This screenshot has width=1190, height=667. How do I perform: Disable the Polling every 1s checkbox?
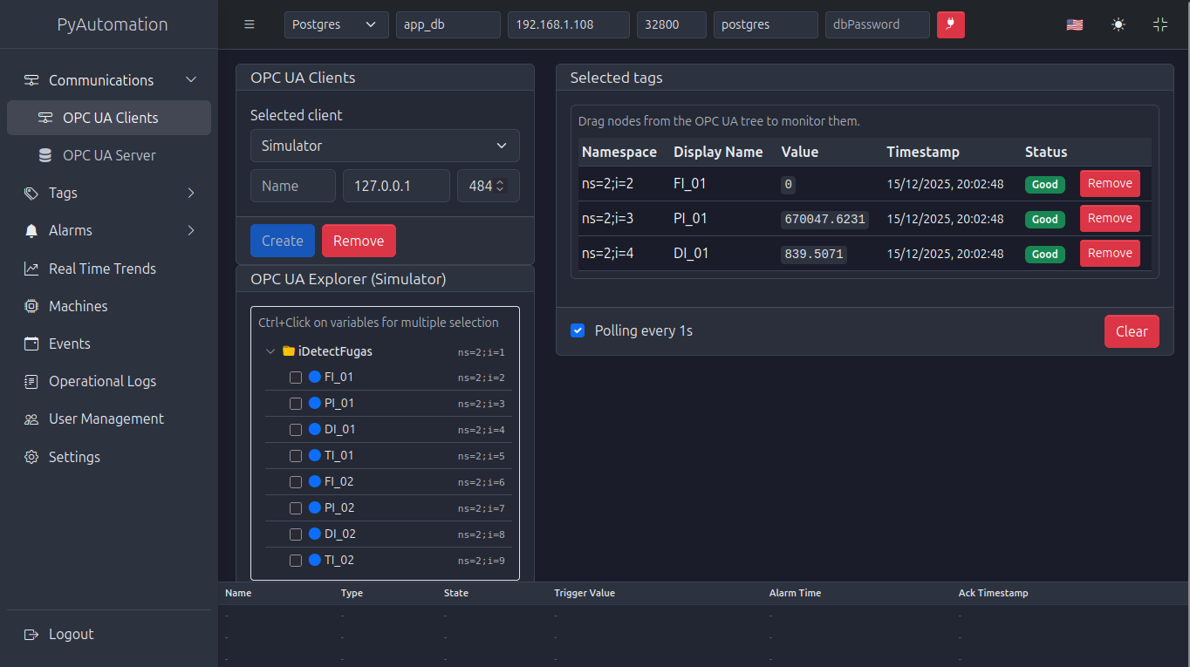pyautogui.click(x=578, y=330)
